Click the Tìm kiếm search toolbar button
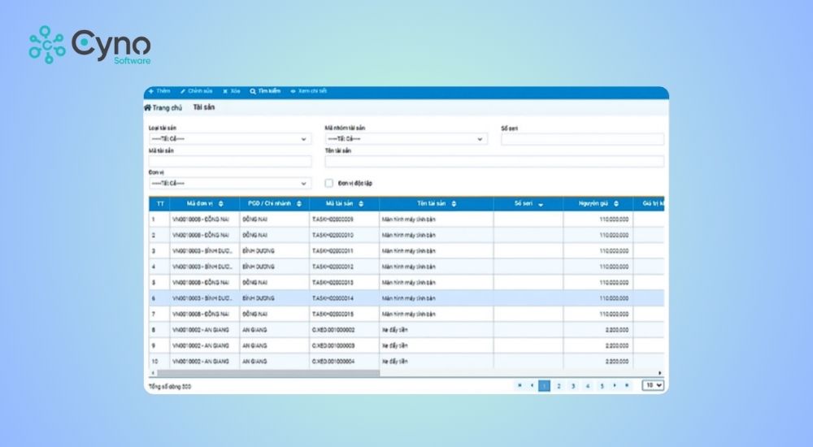Screen dimensions: 813x447 coord(265,91)
